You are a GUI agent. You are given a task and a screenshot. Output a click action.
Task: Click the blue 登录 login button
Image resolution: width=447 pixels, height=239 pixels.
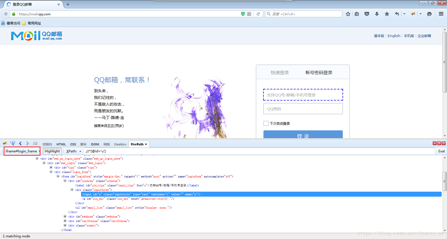click(x=303, y=134)
